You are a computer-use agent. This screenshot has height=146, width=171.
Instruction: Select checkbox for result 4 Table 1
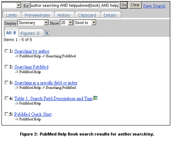click(6, 98)
